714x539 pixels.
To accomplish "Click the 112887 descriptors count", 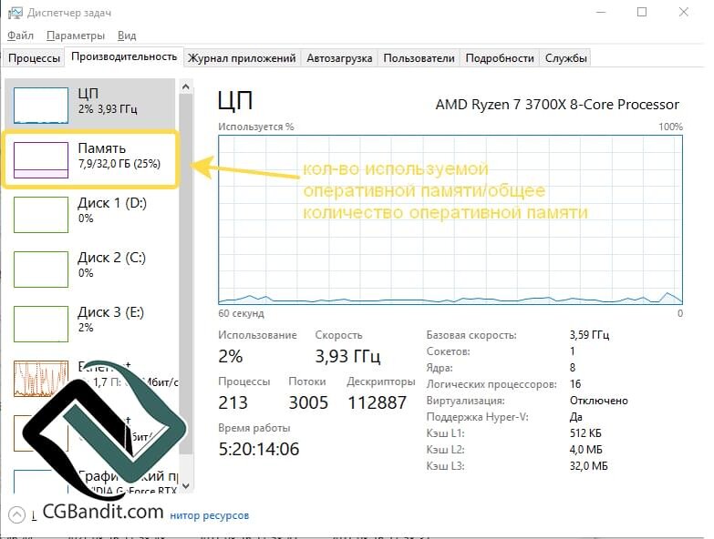I will point(377,402).
